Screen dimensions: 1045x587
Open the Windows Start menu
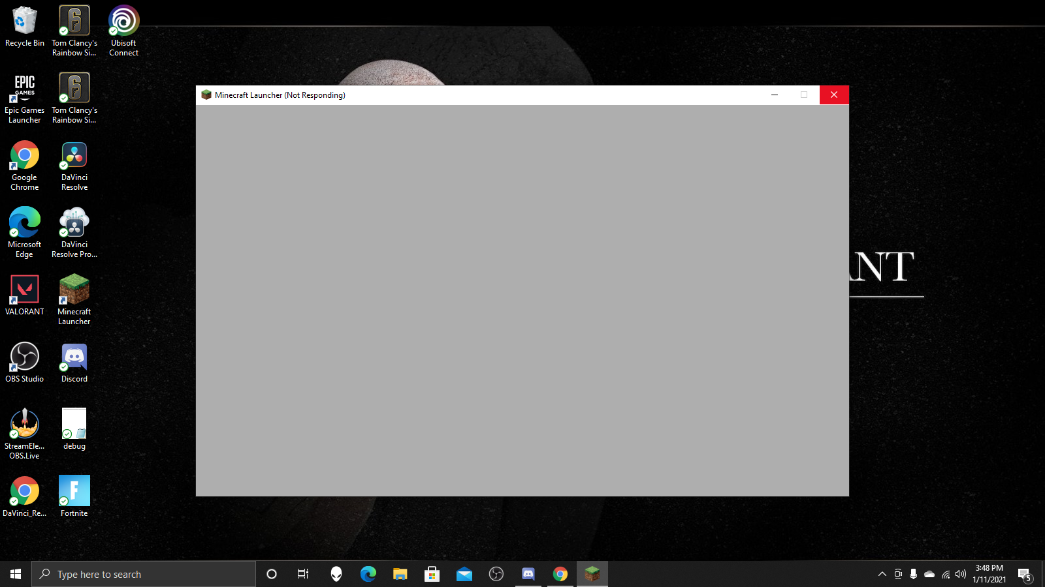point(16,574)
